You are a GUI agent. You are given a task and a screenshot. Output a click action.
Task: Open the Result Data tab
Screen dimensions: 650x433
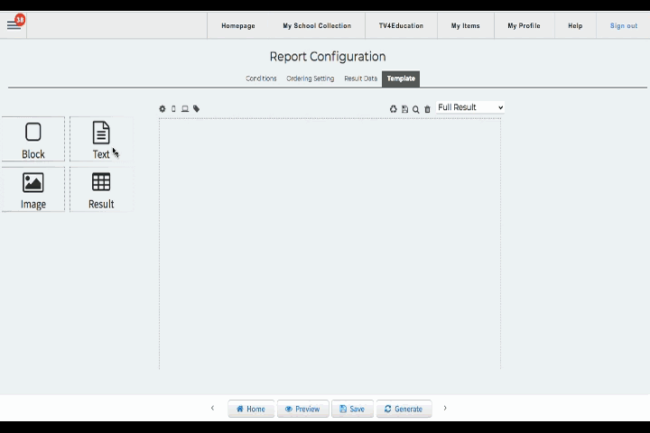[x=360, y=78]
